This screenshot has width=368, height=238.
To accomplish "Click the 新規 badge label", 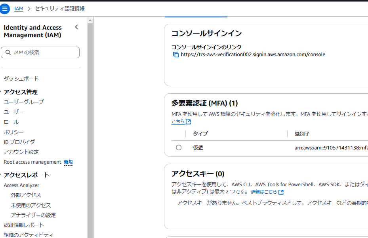I will pyautogui.click(x=68, y=162).
